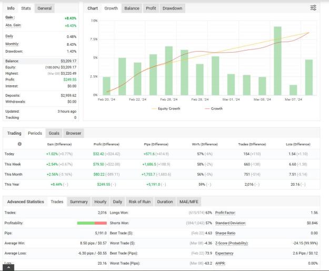
Task: Select the Advanced Statistics tab
Action: [26, 202]
